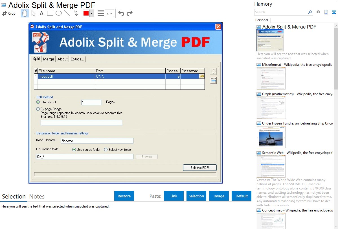This screenshot has width=338, height=229.
Task: Open the Personal tab
Action: (262, 20)
